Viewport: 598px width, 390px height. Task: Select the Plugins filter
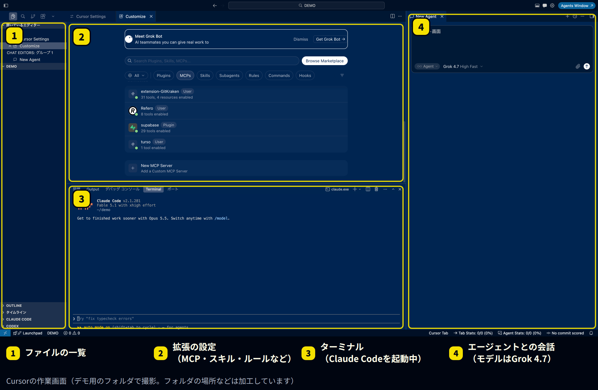point(164,75)
